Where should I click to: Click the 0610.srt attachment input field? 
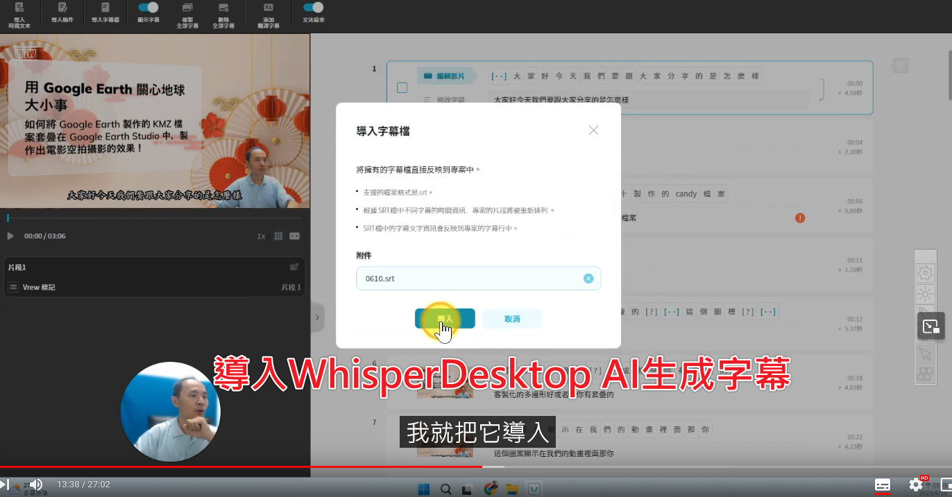point(478,279)
